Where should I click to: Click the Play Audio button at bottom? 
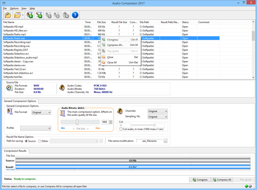coord(244,180)
